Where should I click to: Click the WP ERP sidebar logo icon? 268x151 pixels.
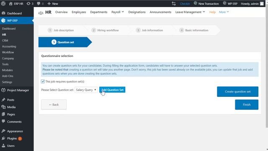click(3, 21)
